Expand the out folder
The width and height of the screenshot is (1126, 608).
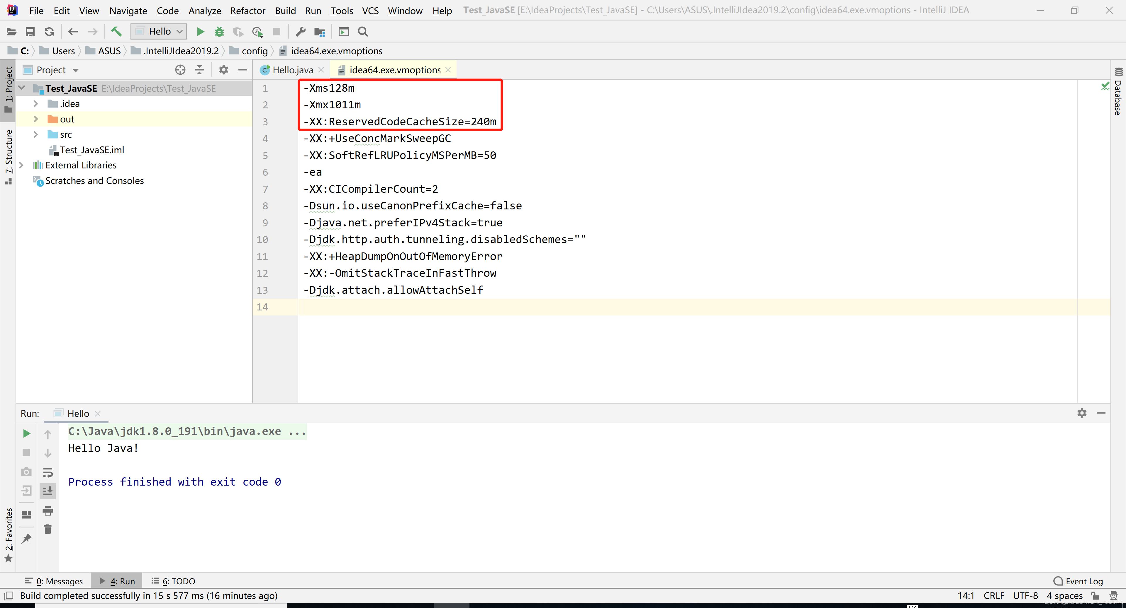point(36,119)
